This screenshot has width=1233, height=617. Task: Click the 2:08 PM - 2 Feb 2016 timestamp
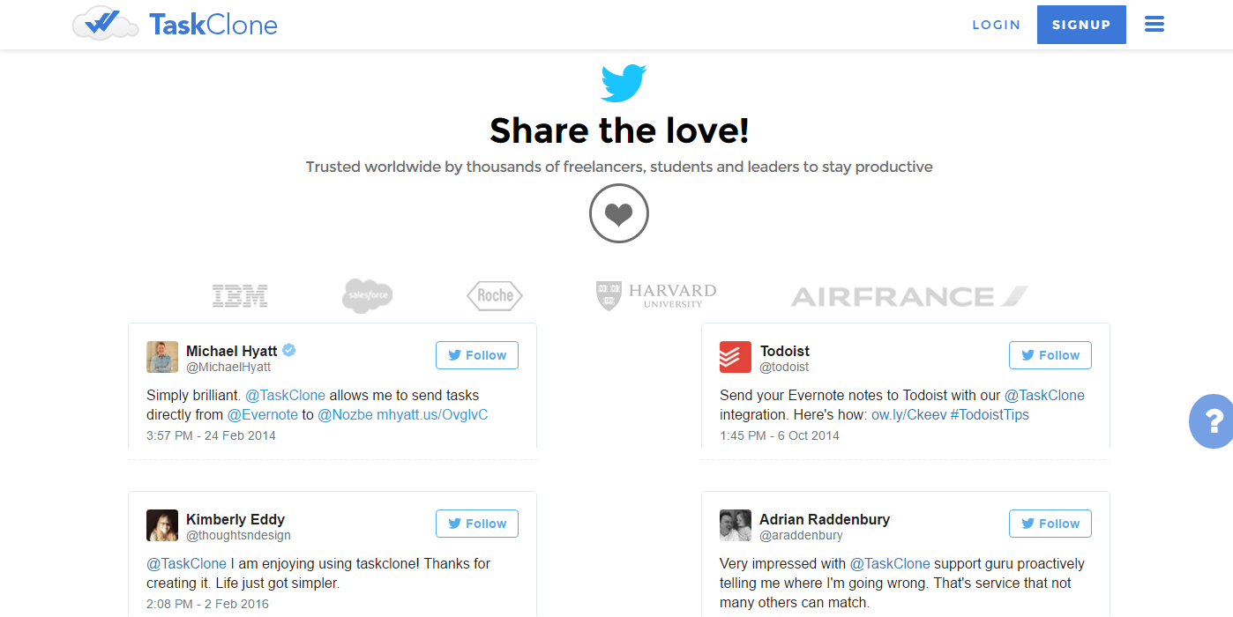coord(207,604)
